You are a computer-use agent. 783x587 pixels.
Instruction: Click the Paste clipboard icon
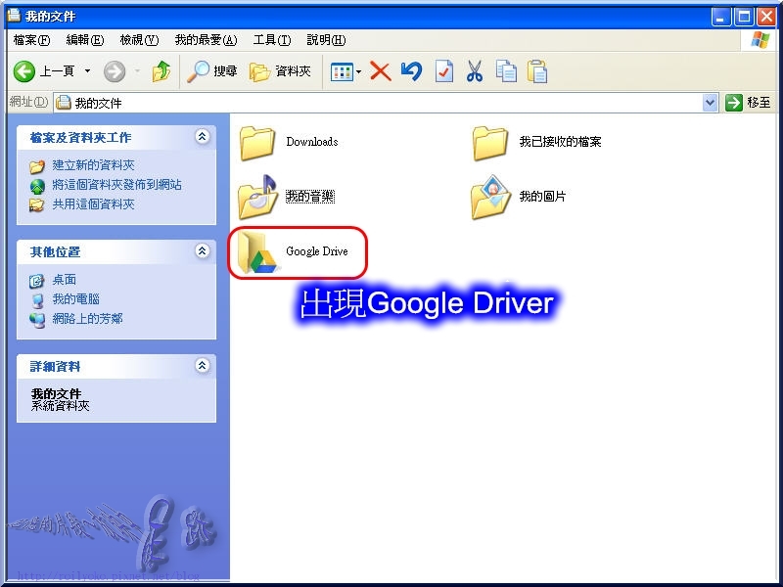pyautogui.click(x=537, y=71)
